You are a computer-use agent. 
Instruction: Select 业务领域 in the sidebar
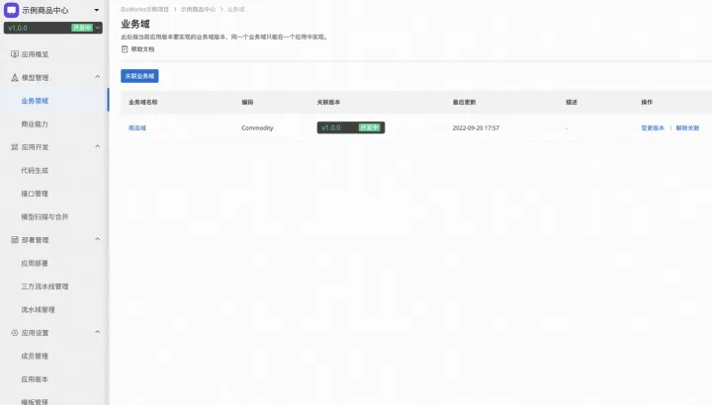[x=35, y=101]
